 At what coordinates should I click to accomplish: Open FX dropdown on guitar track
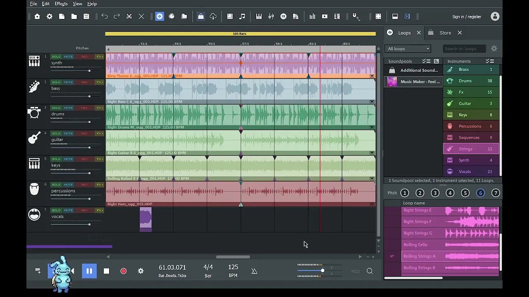coord(100,133)
